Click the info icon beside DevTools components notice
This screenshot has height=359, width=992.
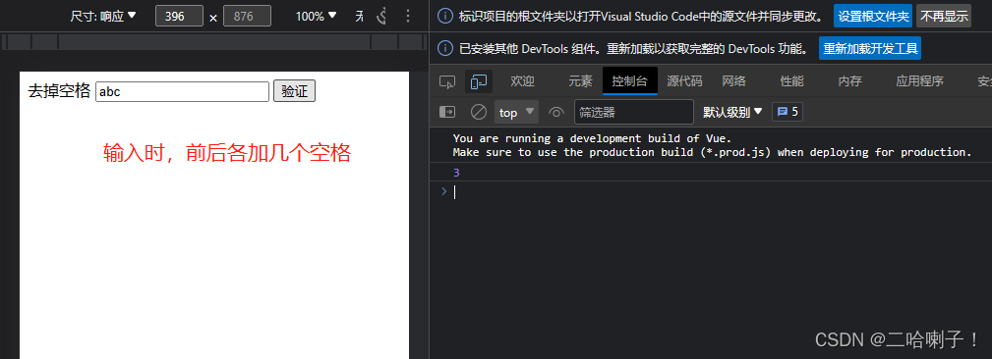pos(445,49)
